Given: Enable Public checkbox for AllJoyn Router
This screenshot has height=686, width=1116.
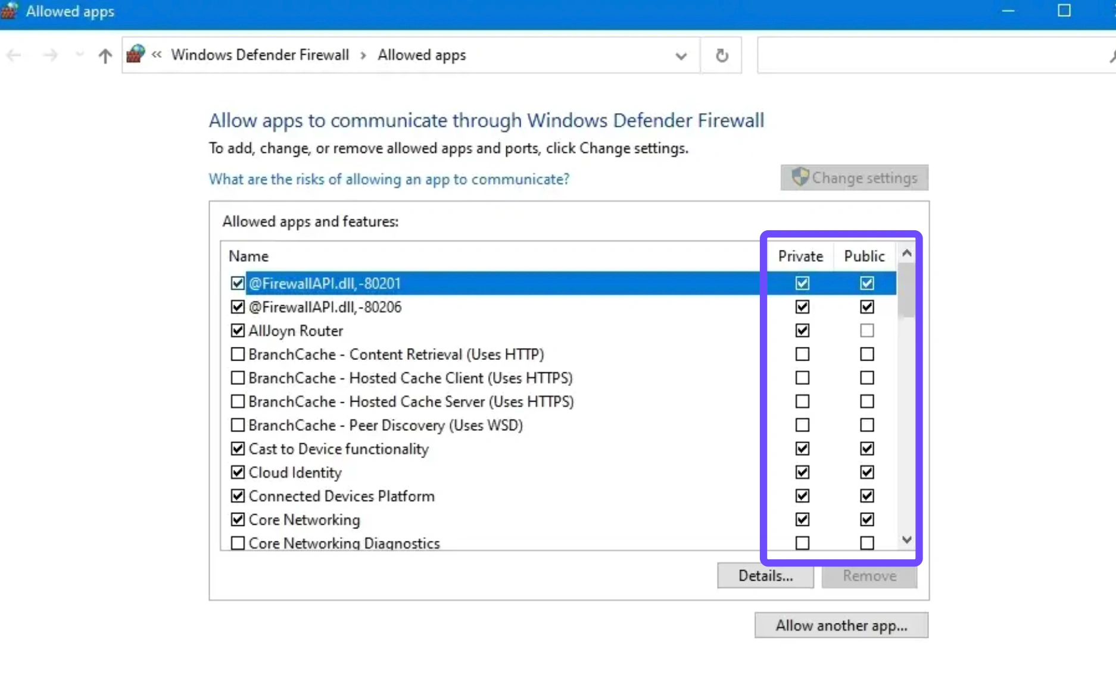Looking at the screenshot, I should [867, 330].
